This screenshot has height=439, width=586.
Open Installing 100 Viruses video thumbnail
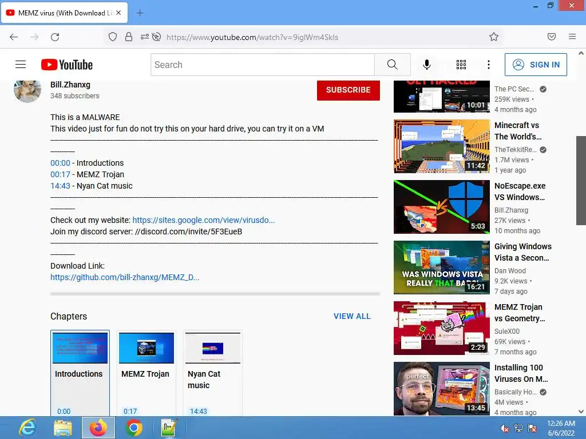[x=442, y=389]
